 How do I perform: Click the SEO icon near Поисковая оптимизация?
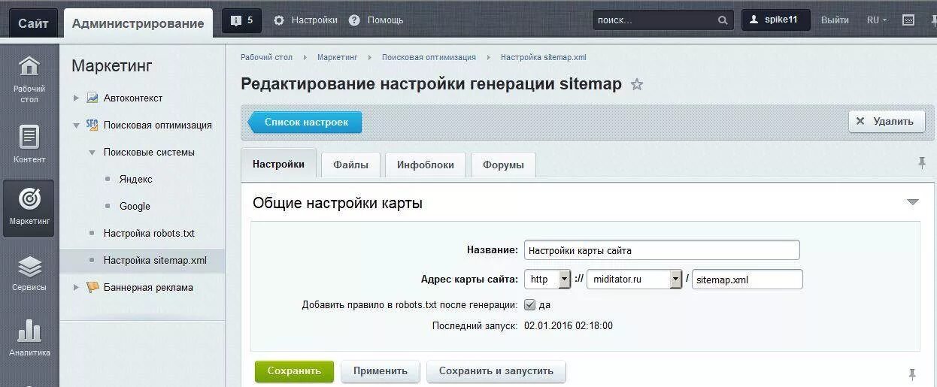click(92, 125)
